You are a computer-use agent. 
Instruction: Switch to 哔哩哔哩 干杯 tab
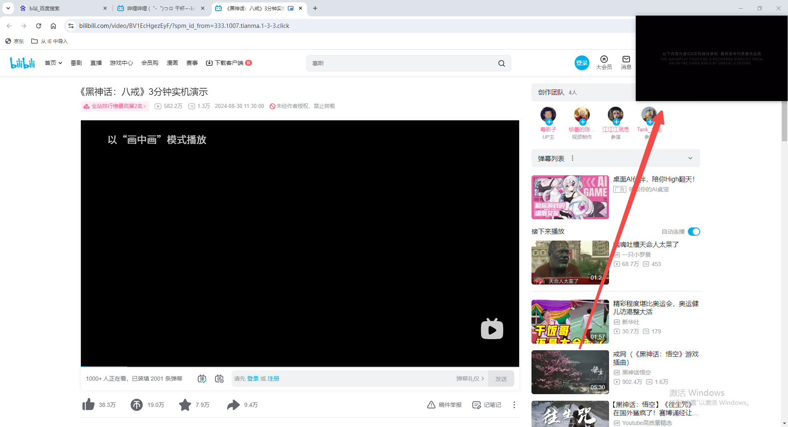tap(161, 8)
